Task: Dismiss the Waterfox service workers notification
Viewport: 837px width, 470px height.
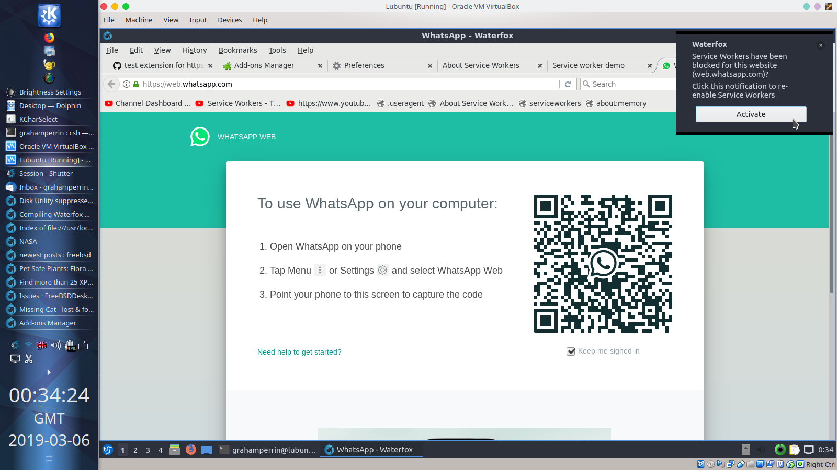Action: pos(821,45)
